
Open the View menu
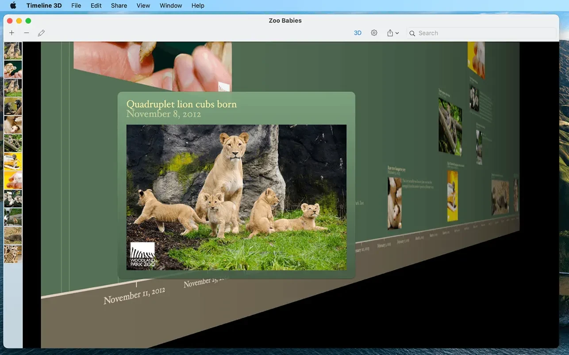(143, 6)
